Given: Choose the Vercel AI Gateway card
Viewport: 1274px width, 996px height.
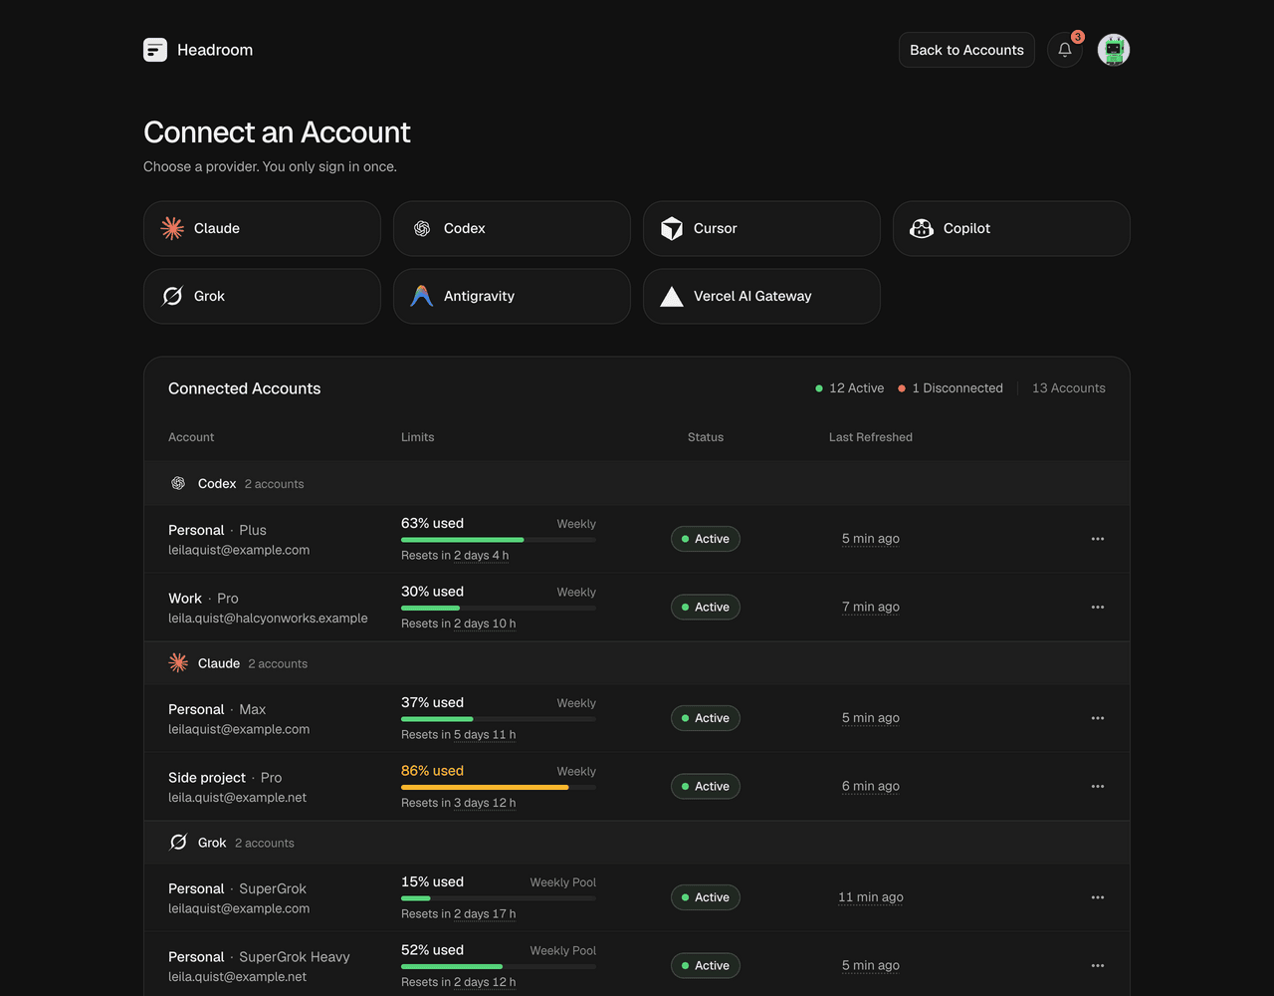Looking at the screenshot, I should pos(761,297).
